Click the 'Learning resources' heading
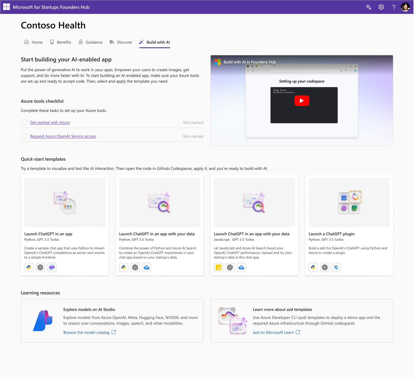 [40, 293]
